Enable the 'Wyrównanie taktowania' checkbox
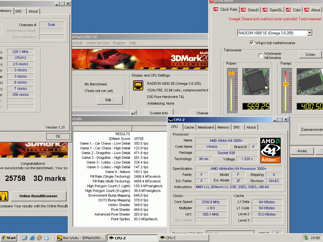323x242 pixels. point(261,55)
